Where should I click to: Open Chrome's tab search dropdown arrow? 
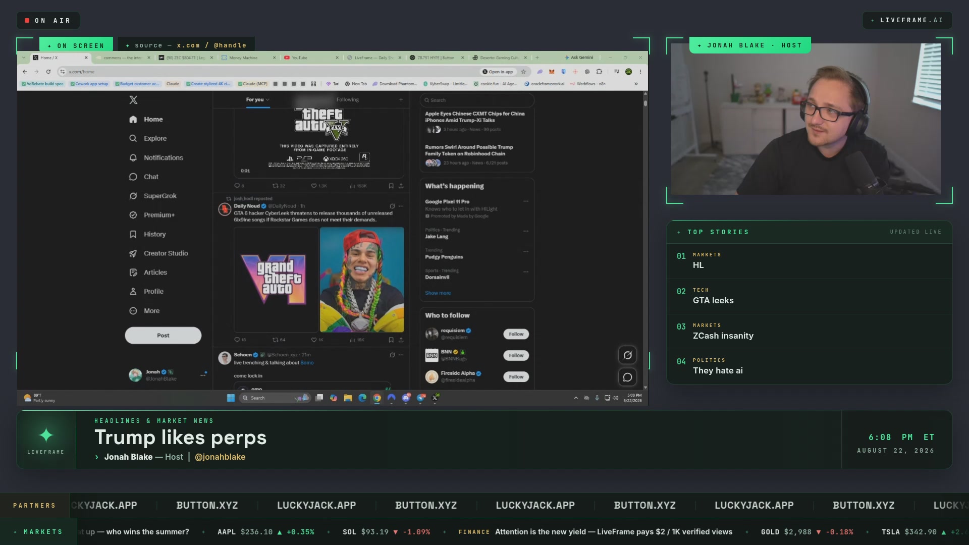click(24, 58)
